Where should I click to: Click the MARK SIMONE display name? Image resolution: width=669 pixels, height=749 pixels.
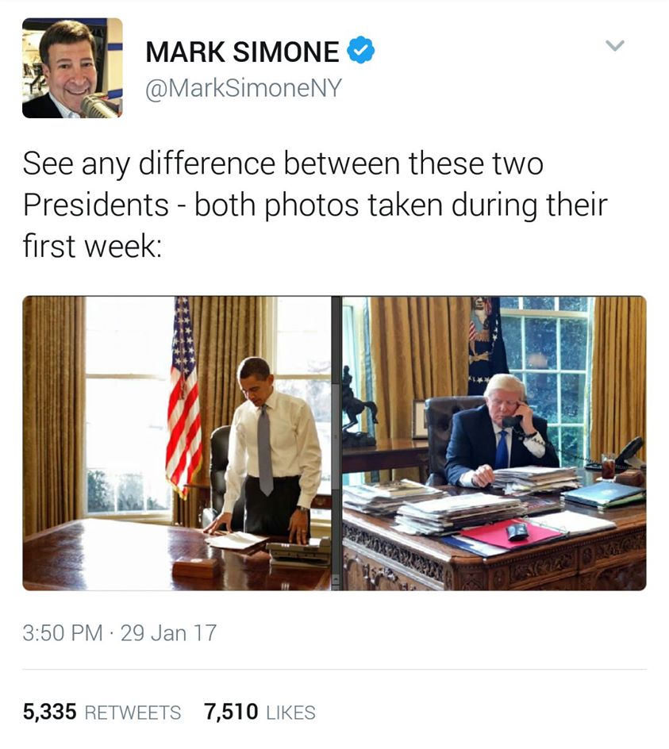pos(242,52)
